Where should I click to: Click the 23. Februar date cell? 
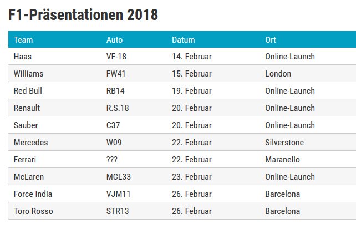click(x=192, y=177)
